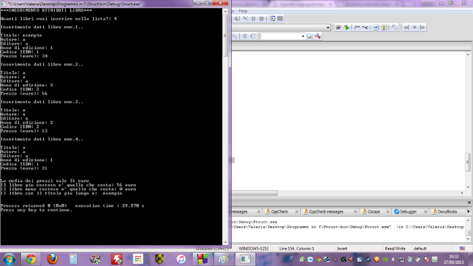473x266 pixels.
Task: Open iTunes from the taskbar
Action: 180,259
